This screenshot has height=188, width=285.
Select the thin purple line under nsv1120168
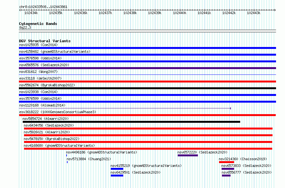pyautogui.click(x=125, y=108)
